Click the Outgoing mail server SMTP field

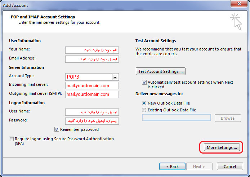click(92, 94)
